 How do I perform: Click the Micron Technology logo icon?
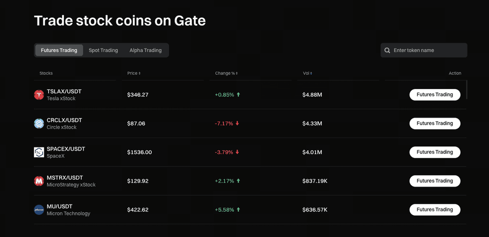pos(39,210)
